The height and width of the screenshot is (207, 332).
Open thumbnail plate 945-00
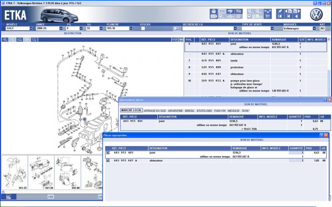[68, 173]
